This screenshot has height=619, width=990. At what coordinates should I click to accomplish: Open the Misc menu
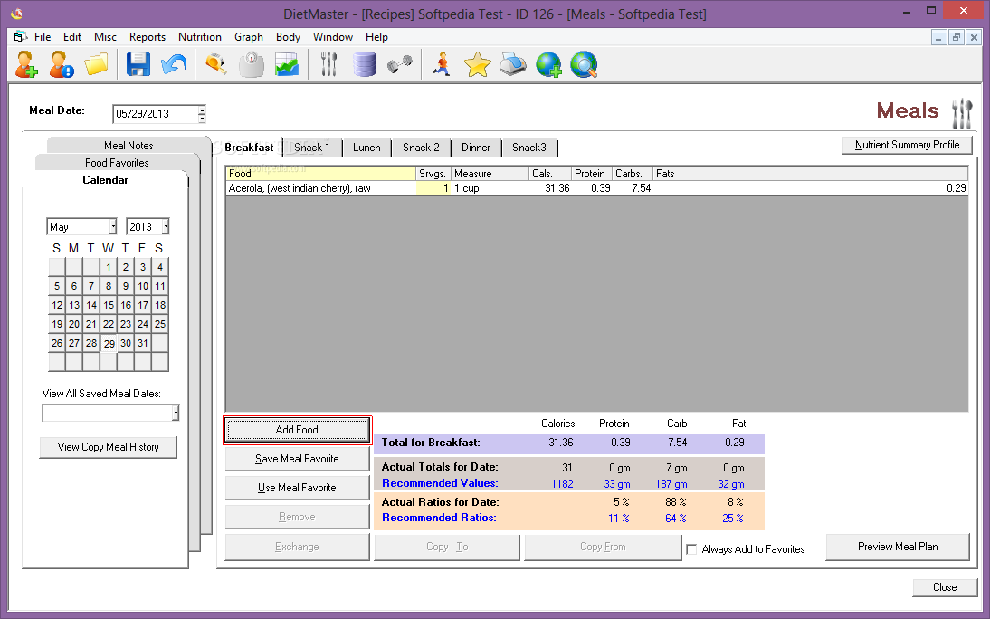coord(105,36)
